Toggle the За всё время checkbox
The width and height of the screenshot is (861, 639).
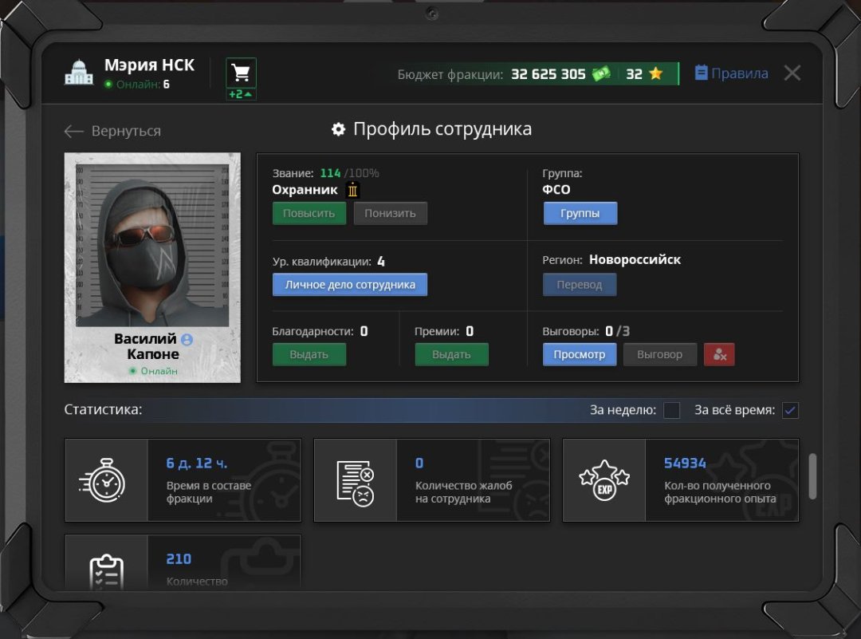(790, 410)
